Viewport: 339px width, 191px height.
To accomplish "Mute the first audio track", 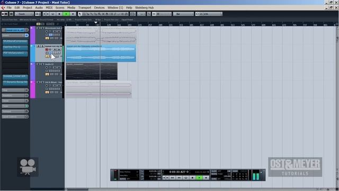I will pyautogui.click(x=38, y=28).
